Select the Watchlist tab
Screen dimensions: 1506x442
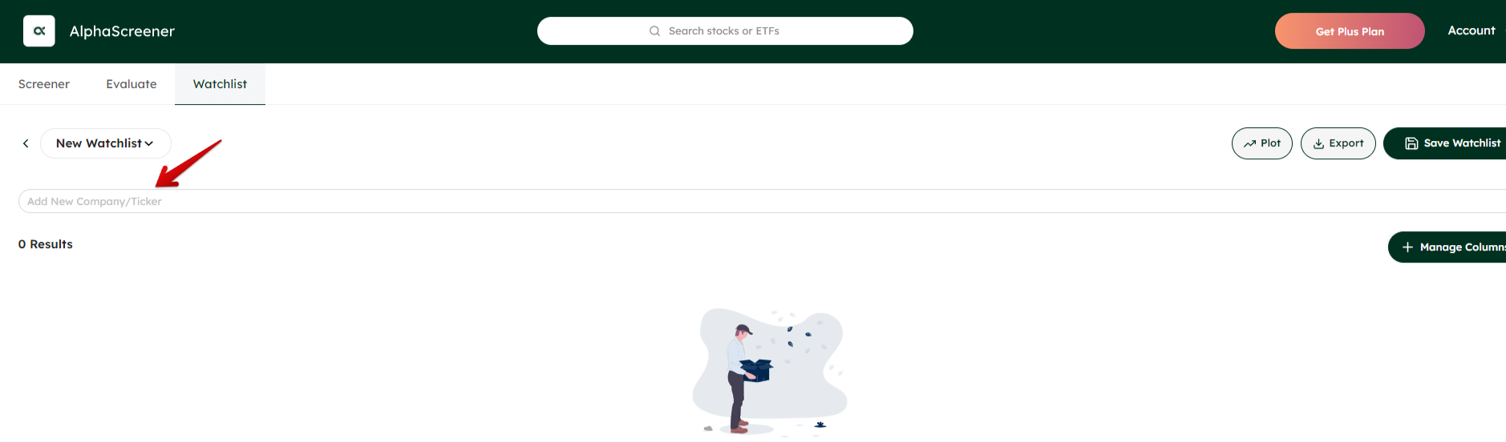(x=220, y=84)
